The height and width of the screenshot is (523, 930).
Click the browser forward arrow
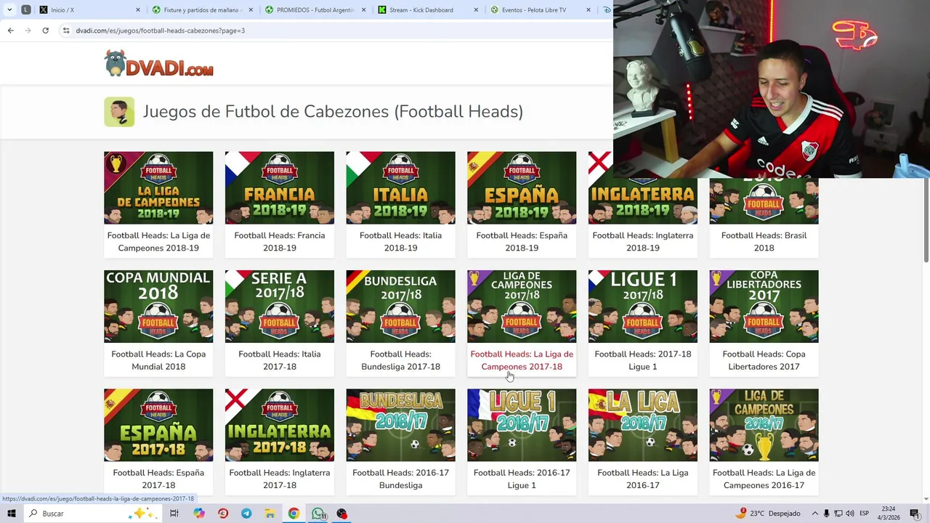28,31
